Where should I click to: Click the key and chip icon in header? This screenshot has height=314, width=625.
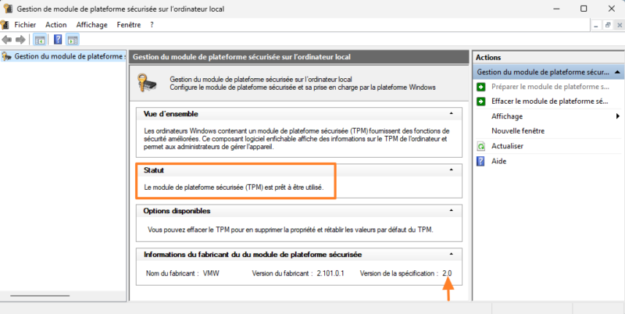click(147, 83)
